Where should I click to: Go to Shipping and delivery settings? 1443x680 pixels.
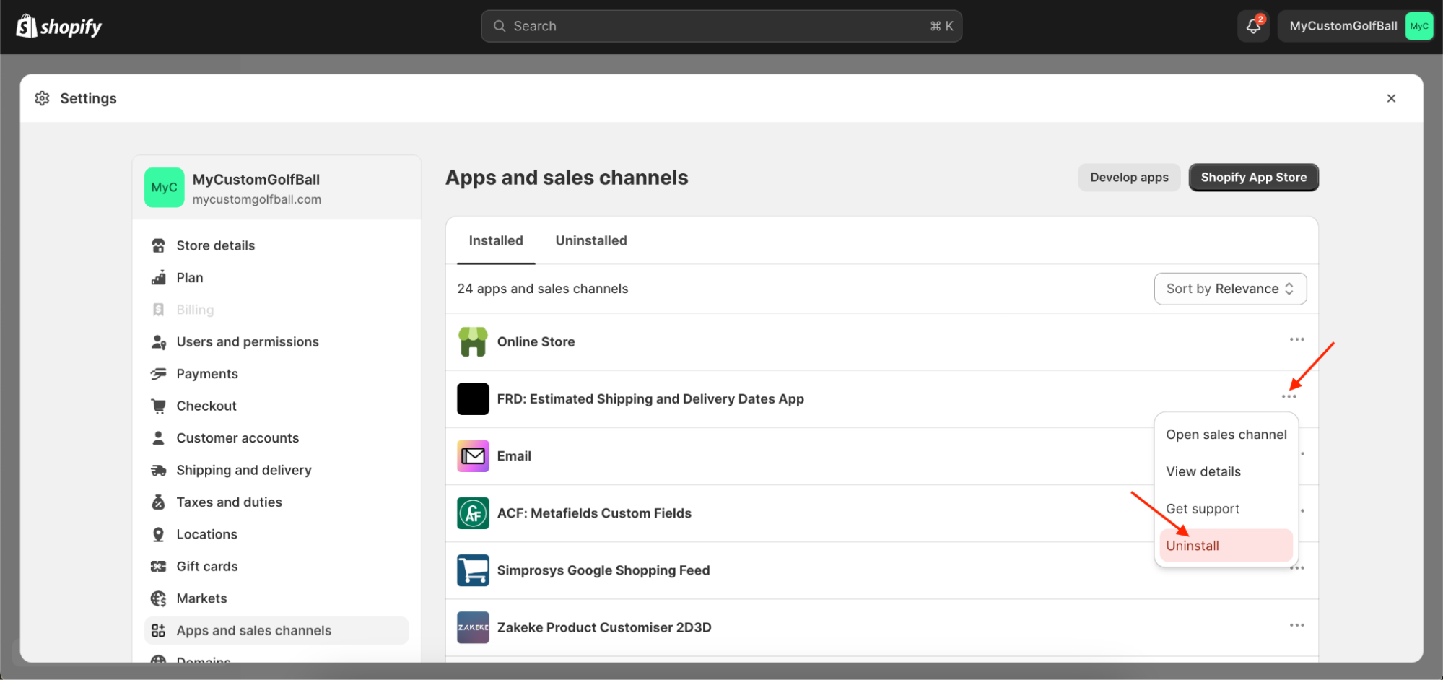click(x=243, y=470)
